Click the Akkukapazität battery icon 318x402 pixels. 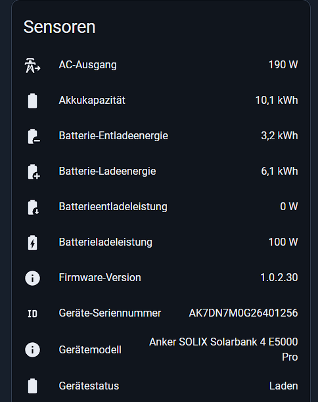coord(32,100)
